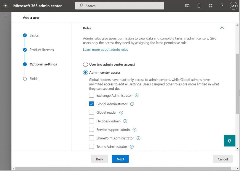This screenshot has height=171, width=240.
Task: Open the M3 account avatar
Action: click(x=233, y=5)
